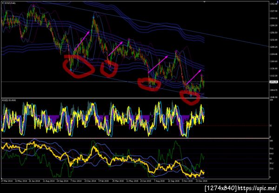The height and width of the screenshot is (193, 279).
Task: Click the 22 Sep 2015 date label
Action: click(173, 180)
